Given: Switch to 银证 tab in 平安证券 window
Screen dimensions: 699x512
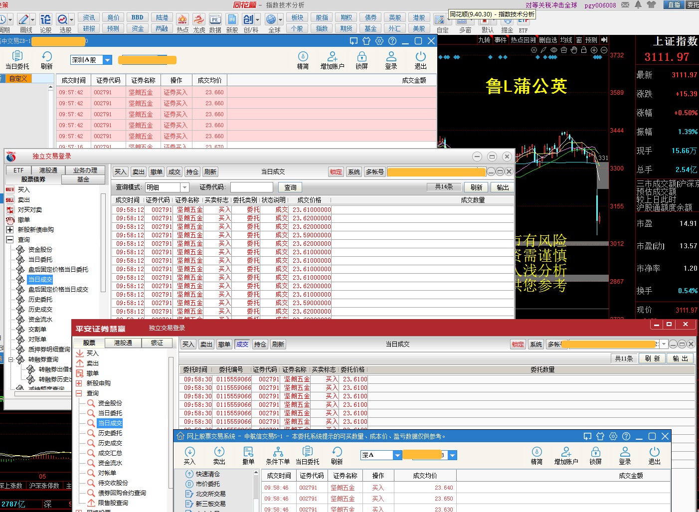Looking at the screenshot, I should click(x=157, y=343).
